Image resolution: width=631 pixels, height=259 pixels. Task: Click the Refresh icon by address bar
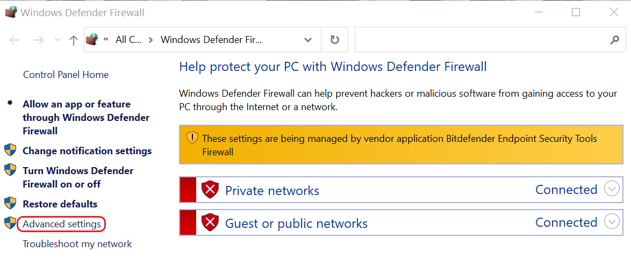[334, 40]
